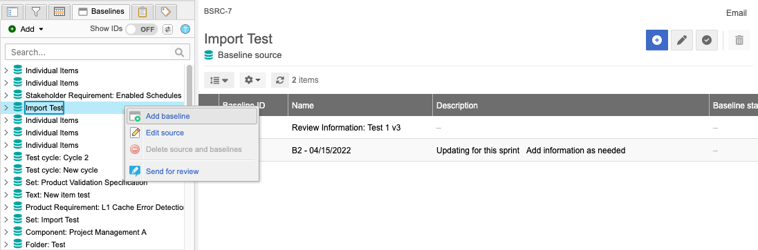This screenshot has width=758, height=250.
Task: Expand Component: Project Management A node
Action: 6,232
